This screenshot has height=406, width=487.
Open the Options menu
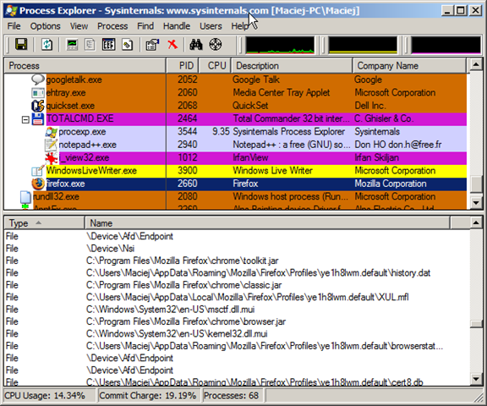45,26
